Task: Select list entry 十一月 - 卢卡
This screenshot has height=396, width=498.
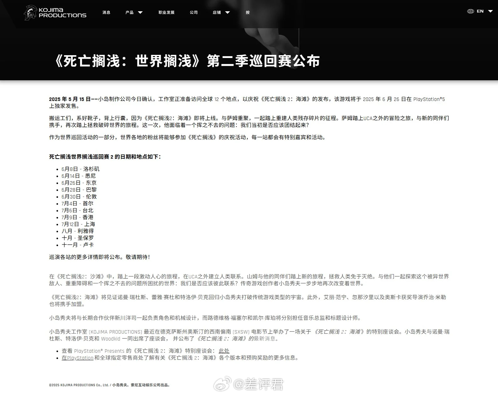Action: [78, 245]
